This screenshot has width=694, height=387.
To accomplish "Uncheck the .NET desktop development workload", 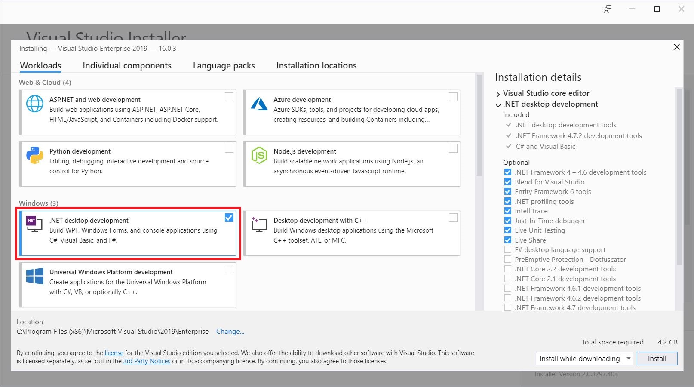I will [x=229, y=218].
